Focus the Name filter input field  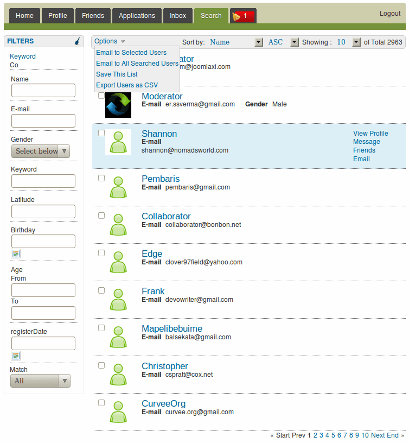[x=43, y=91]
